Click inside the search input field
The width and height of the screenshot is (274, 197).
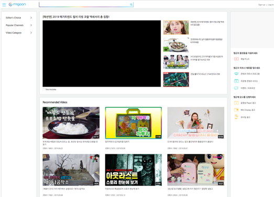tap(84, 5)
